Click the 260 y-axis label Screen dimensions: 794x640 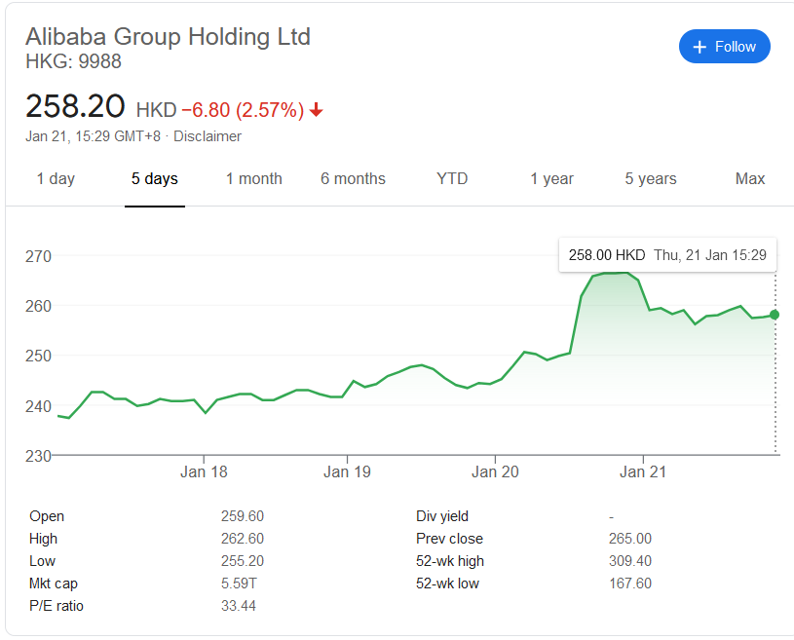(x=39, y=306)
